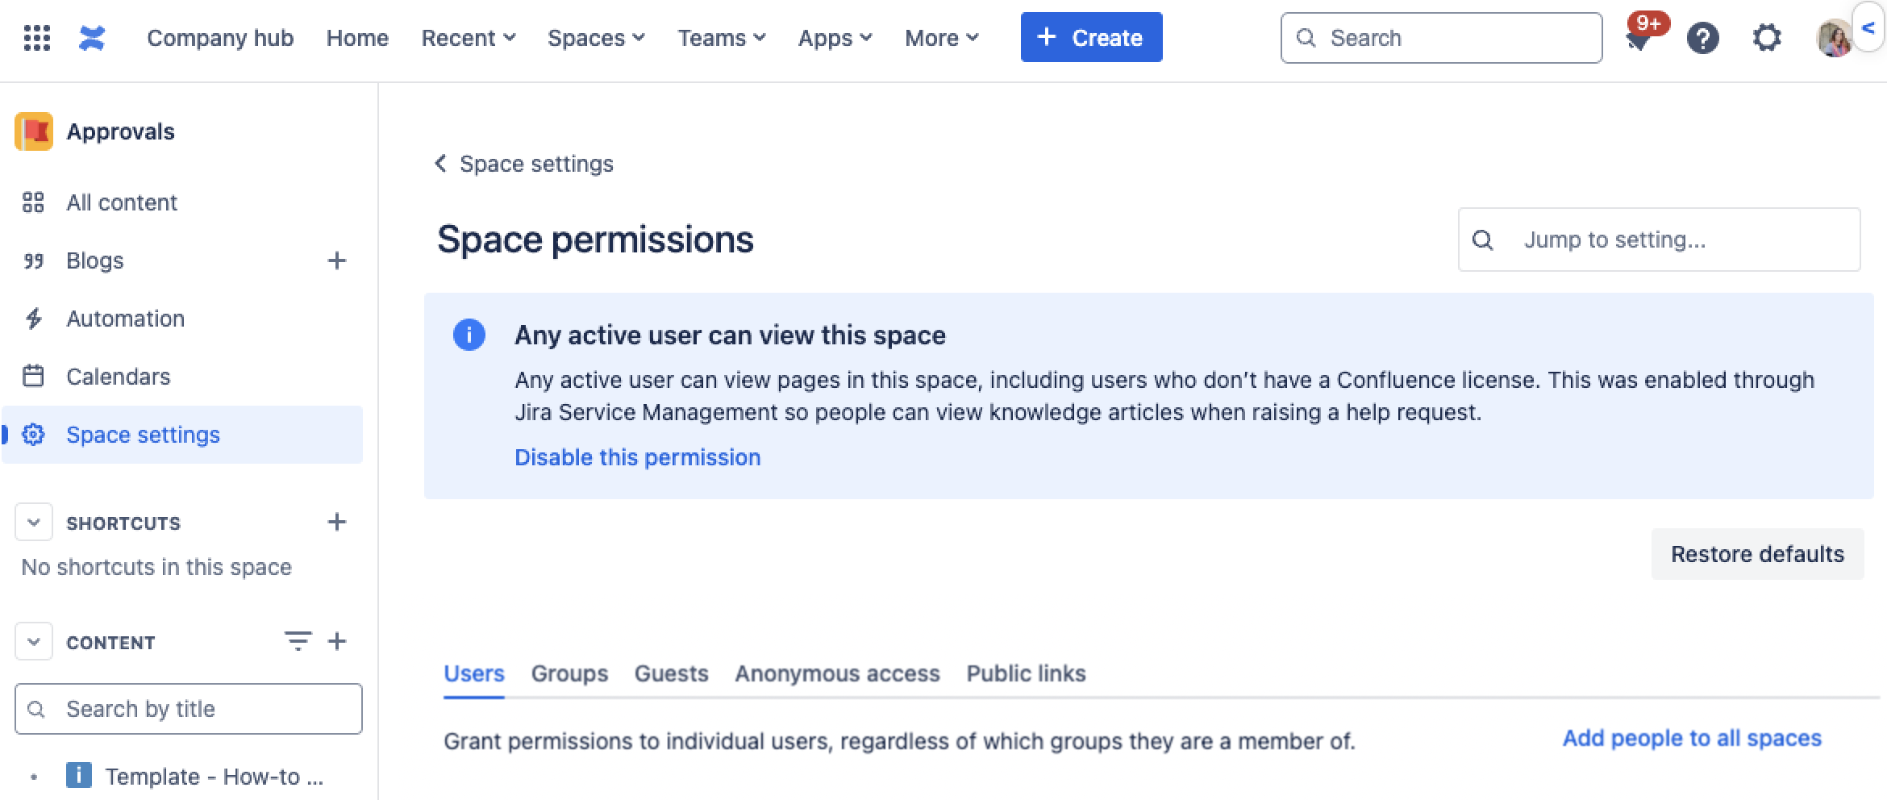The image size is (1887, 800).
Task: Open the Help menu icon
Action: 1703,37
